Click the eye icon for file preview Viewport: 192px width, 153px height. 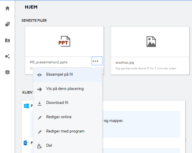pyautogui.click(x=40, y=75)
